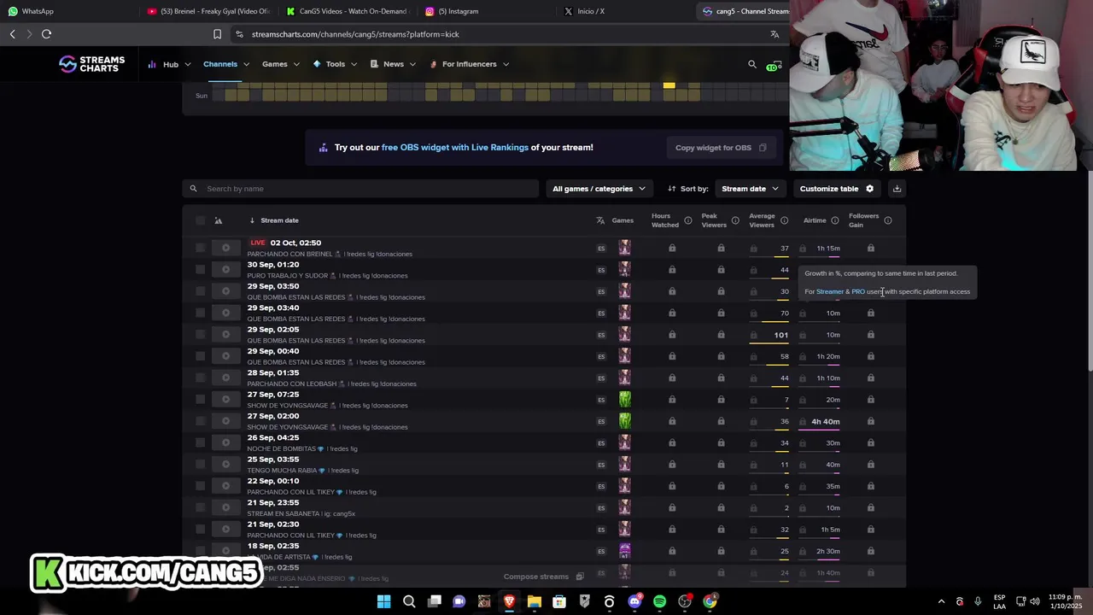The width and height of the screenshot is (1093, 615).
Task: Tick the checkbox for 21 Sep, 02:30 stream
Action: point(200,529)
